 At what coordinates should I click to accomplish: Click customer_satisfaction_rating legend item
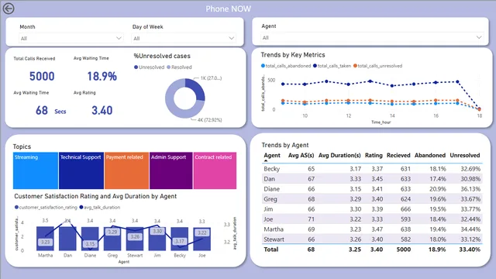coord(46,208)
